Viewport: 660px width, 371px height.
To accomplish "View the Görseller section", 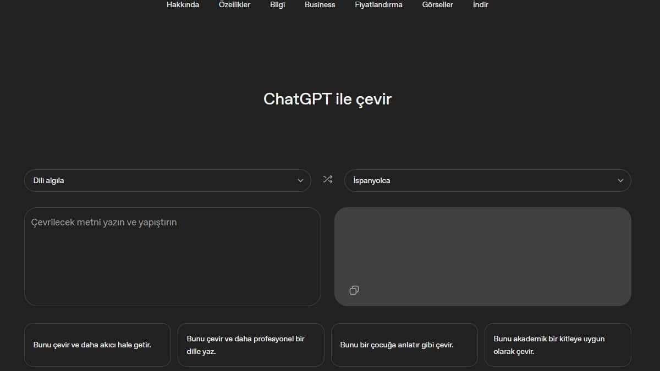I will 437,4.
